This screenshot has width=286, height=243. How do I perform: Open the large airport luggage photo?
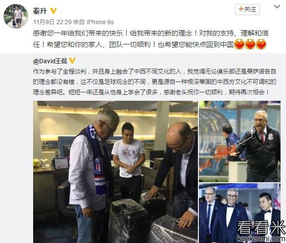(x=115, y=172)
